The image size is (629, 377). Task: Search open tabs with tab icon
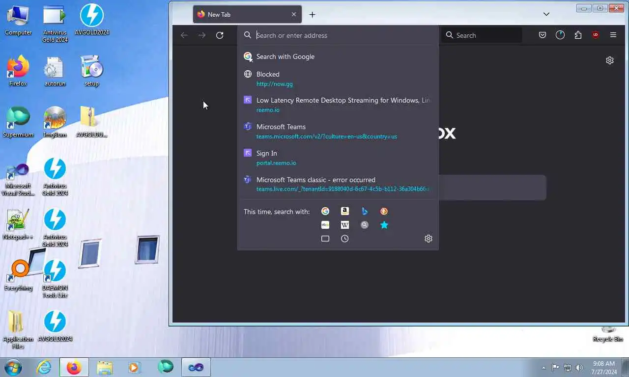[x=325, y=239]
